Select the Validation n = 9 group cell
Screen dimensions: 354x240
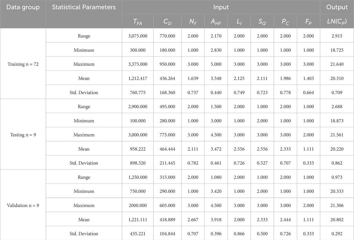click(x=23, y=205)
